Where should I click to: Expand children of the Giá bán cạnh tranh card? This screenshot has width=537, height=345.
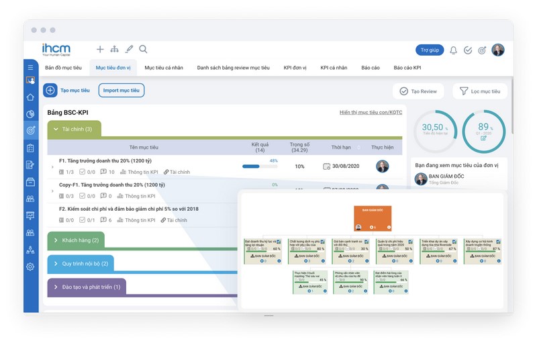350,261
